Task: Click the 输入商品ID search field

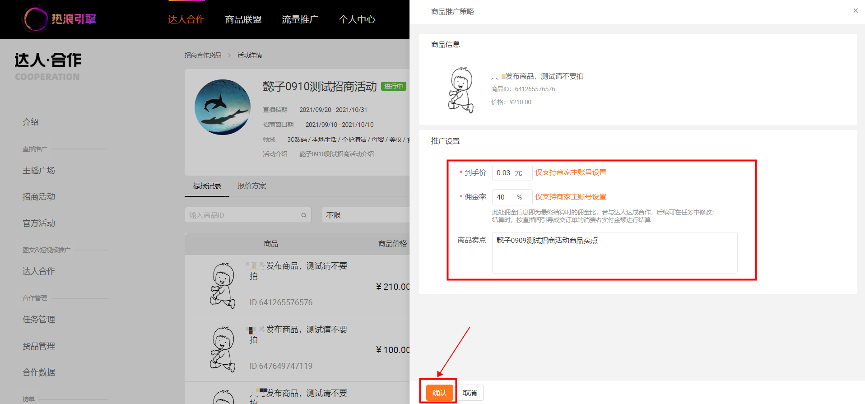Action: pos(248,215)
